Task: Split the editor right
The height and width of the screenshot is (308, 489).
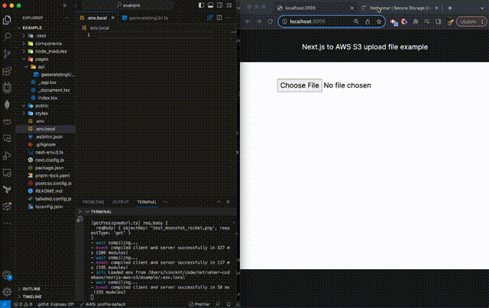Action: [x=219, y=18]
